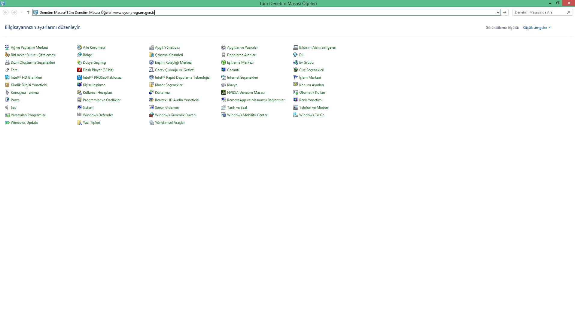Click the Telefon ve Modem icon
The height and width of the screenshot is (311, 575).
pos(296,107)
